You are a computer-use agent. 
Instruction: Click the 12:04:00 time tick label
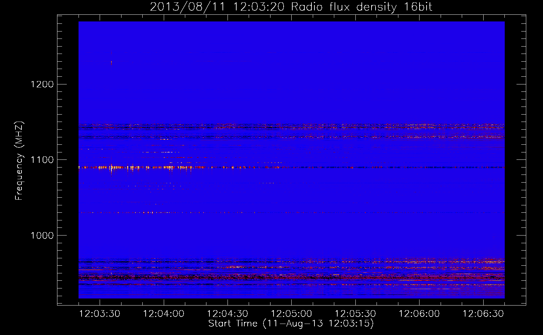coord(164,314)
